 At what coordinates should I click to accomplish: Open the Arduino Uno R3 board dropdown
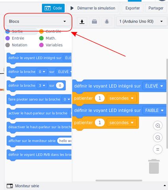pos(141,21)
